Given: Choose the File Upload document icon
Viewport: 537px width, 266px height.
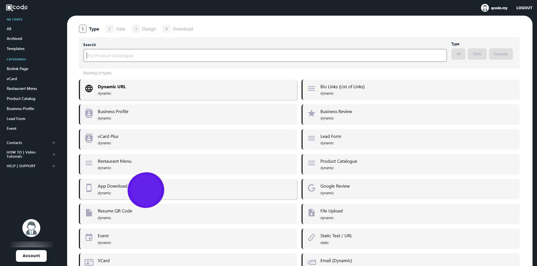Looking at the screenshot, I should [x=311, y=213].
